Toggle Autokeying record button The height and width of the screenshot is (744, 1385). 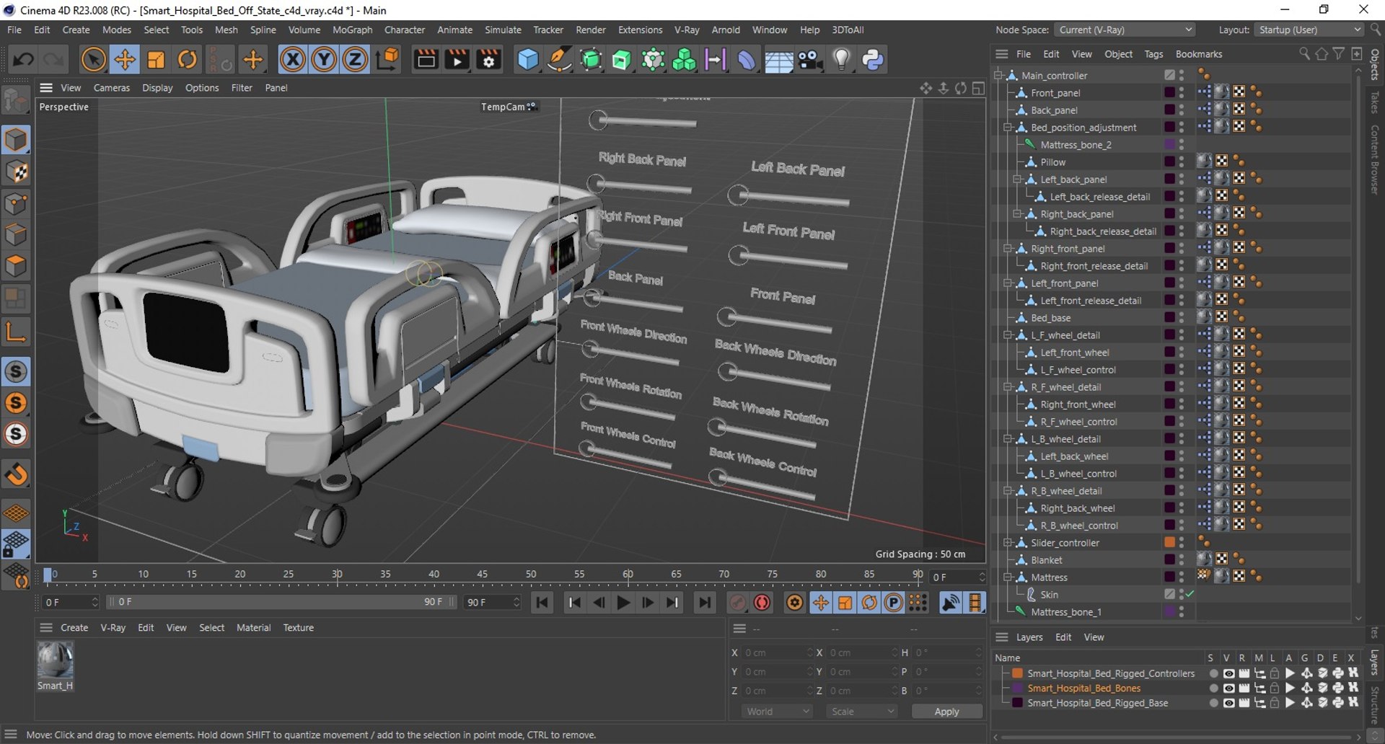click(x=762, y=603)
